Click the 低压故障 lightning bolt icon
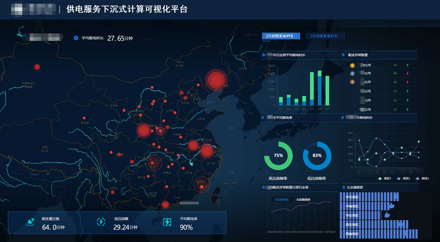The width and height of the screenshot is (440, 242). (101, 221)
